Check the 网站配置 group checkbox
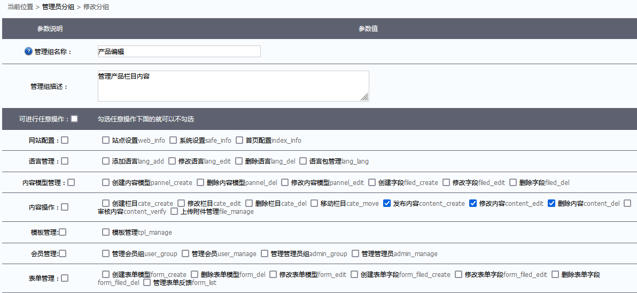This screenshot has height=293, width=637. click(x=65, y=141)
